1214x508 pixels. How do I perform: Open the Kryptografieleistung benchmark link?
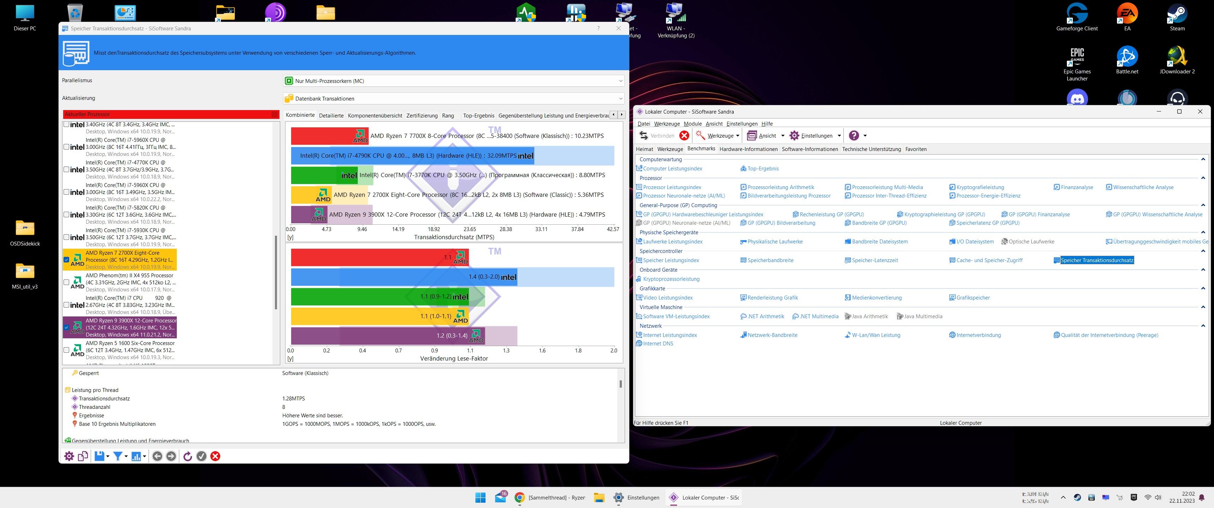point(980,187)
